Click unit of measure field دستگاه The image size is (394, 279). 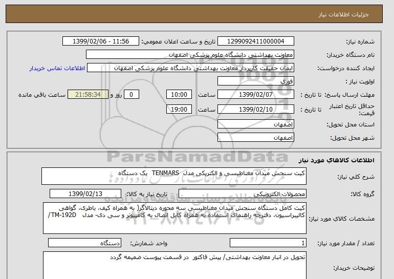pyautogui.click(x=84, y=243)
